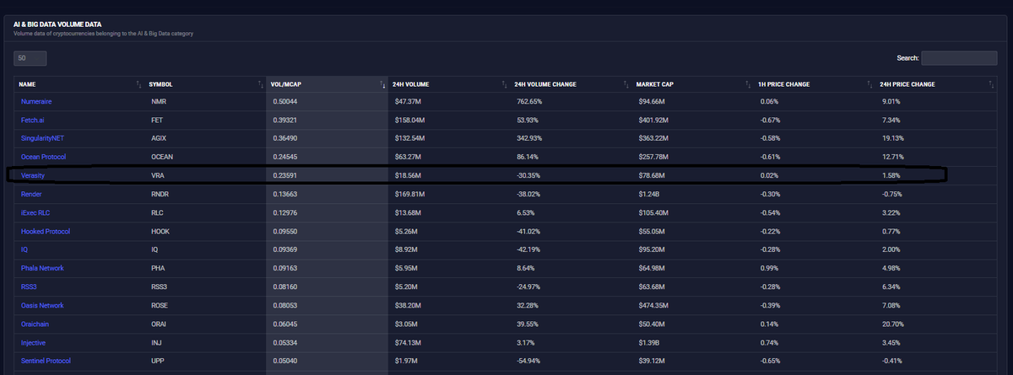The width and height of the screenshot is (1013, 375).
Task: Click the AI & Big Data Volume Data title
Action: click(x=58, y=24)
